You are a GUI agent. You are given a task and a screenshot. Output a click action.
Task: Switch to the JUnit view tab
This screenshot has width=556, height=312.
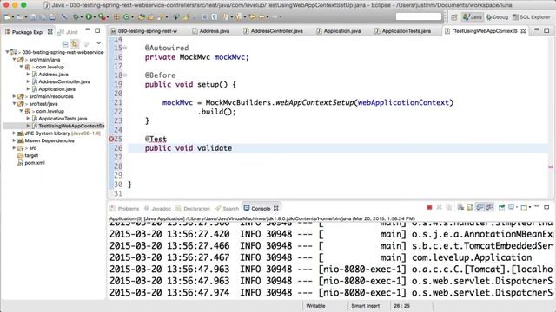[x=68, y=32]
